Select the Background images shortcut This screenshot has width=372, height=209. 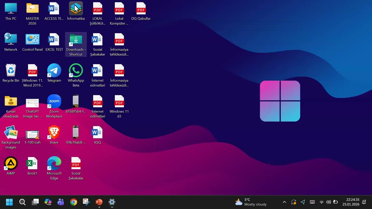click(x=11, y=138)
